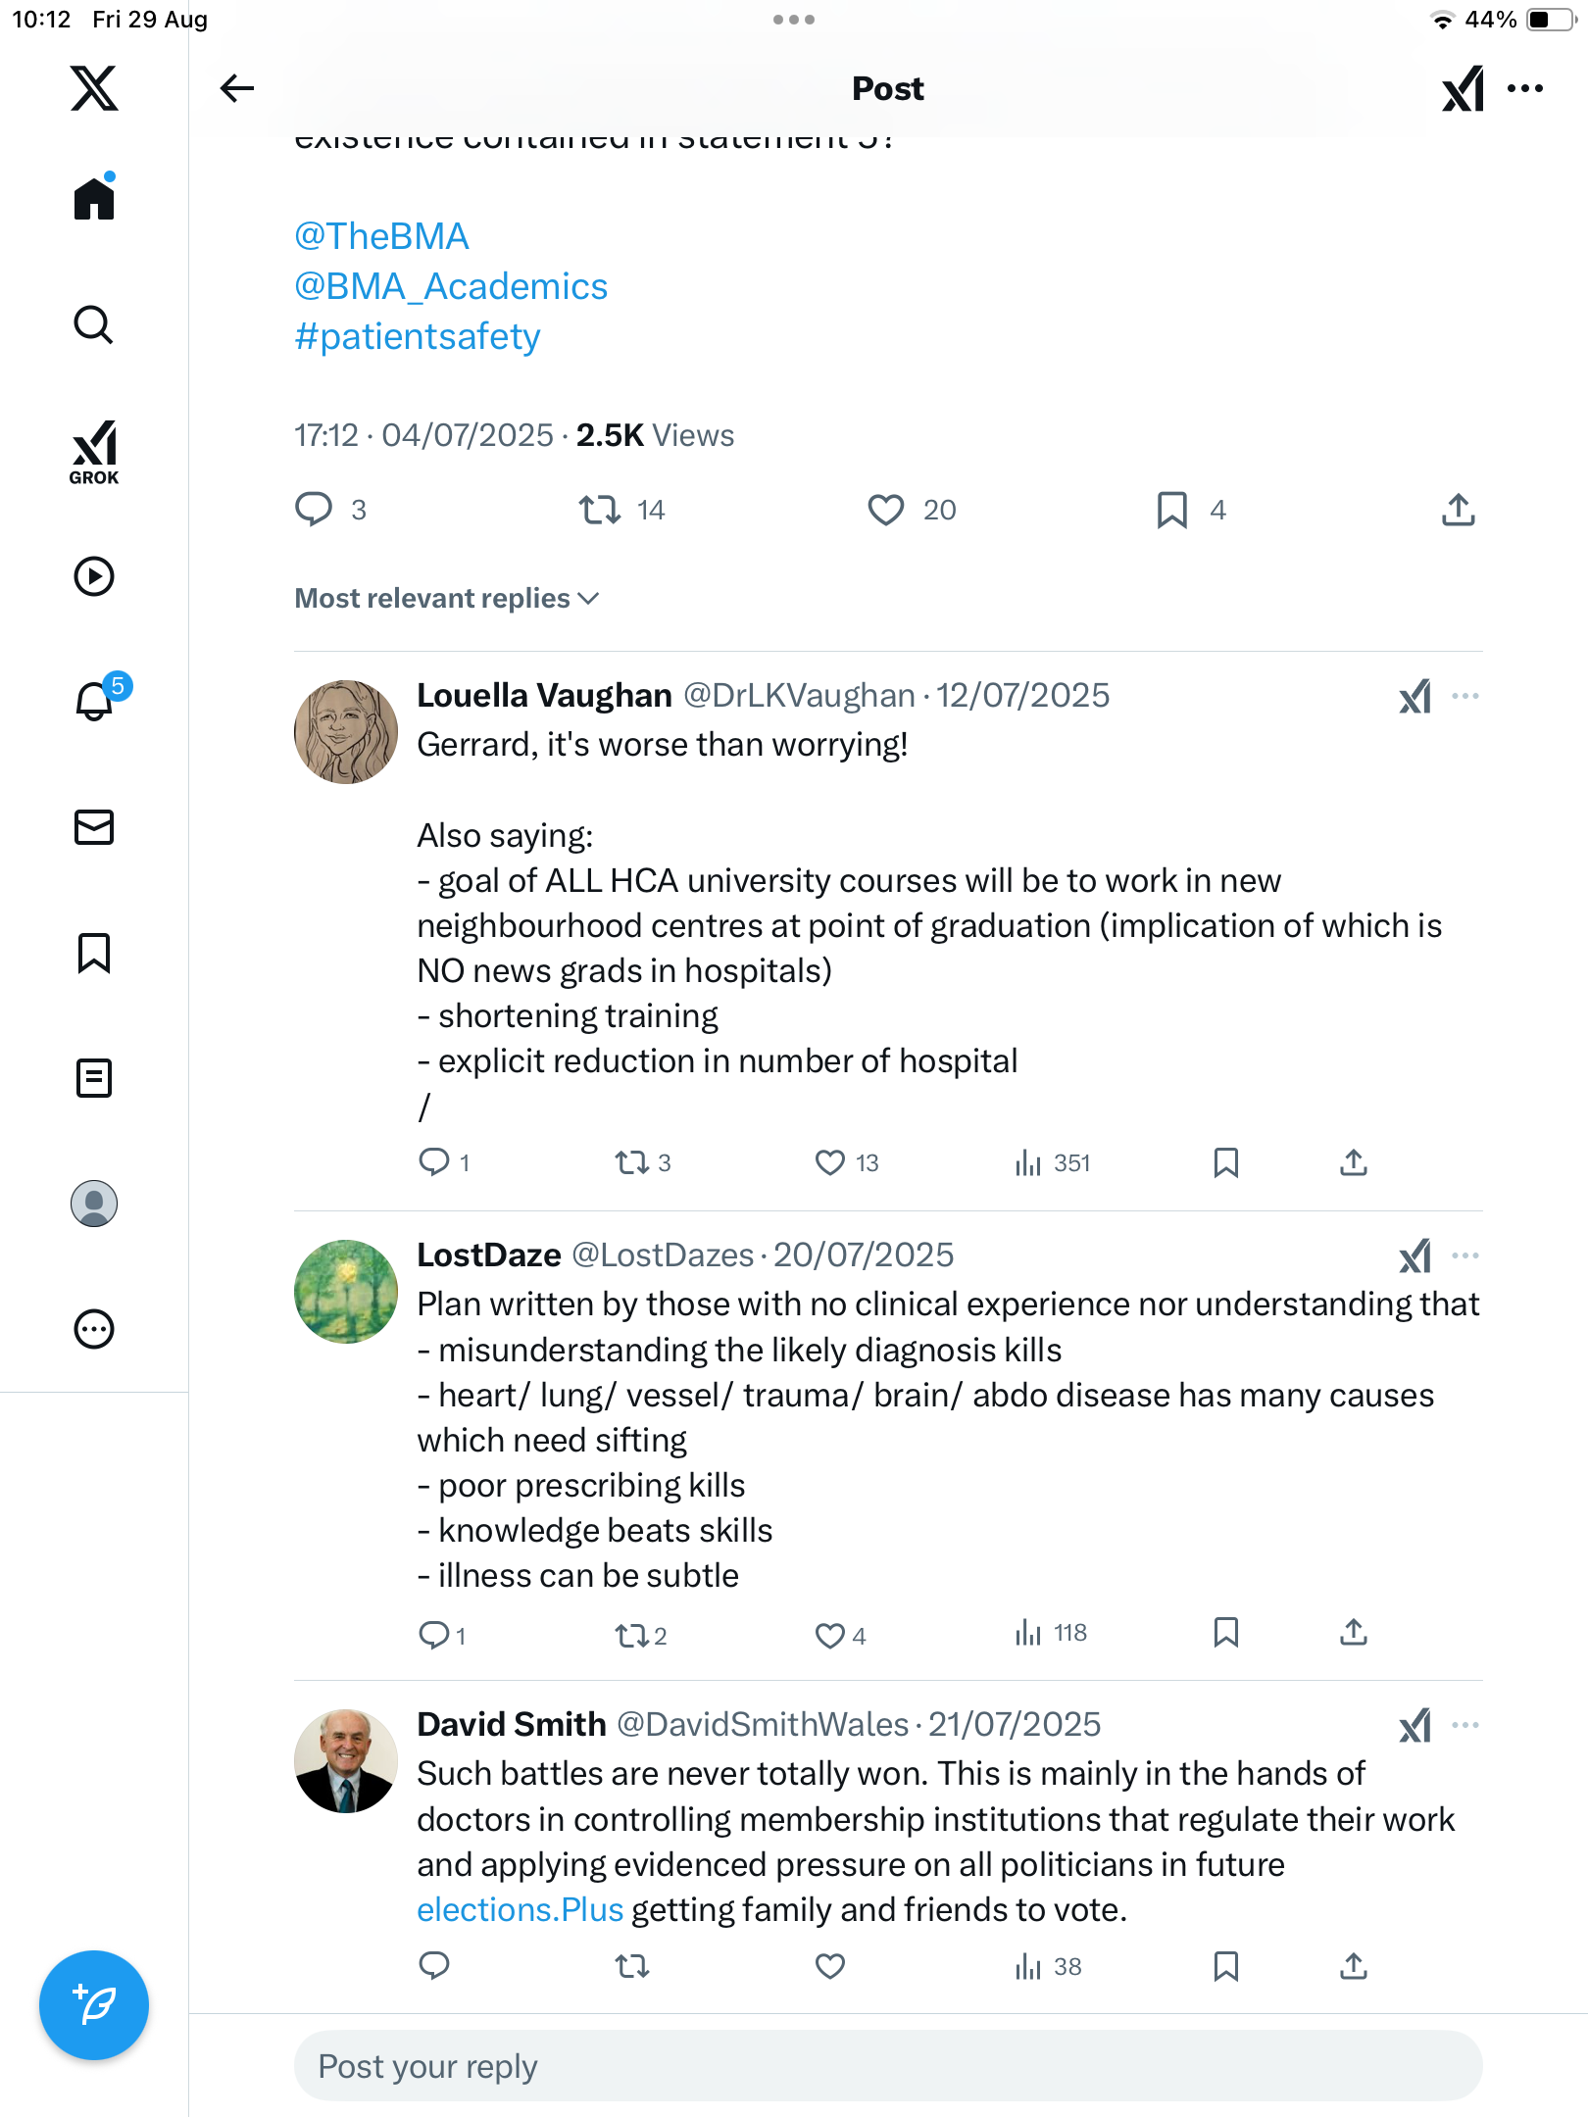Viewport: 1588px width, 2117px height.
Task: Tap the Post your reply field
Action: pyautogui.click(x=888, y=2066)
